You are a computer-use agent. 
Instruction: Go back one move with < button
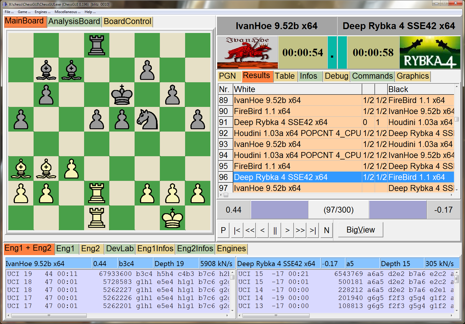(262, 230)
